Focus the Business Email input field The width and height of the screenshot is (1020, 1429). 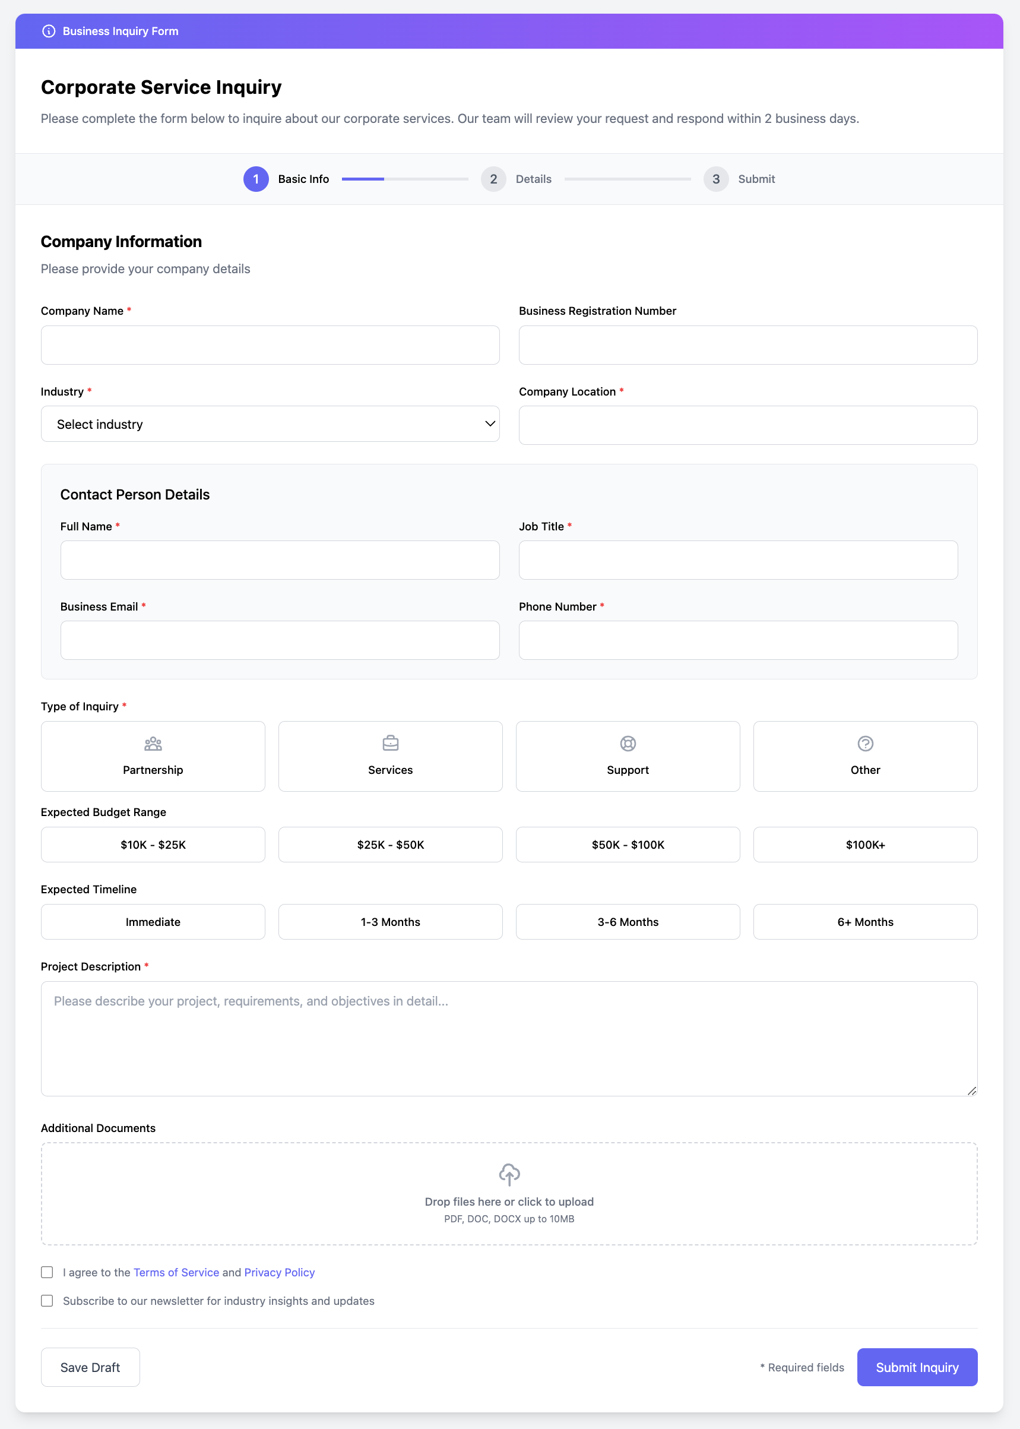[x=280, y=640]
